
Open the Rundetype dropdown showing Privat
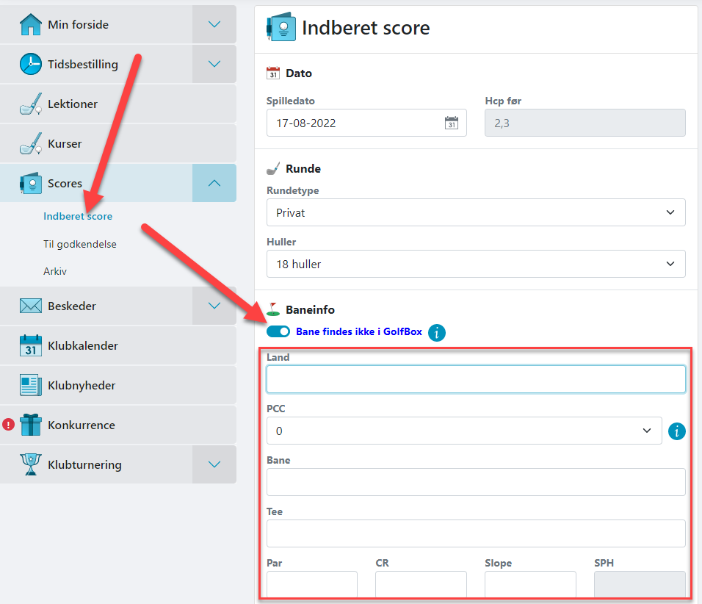(x=476, y=212)
